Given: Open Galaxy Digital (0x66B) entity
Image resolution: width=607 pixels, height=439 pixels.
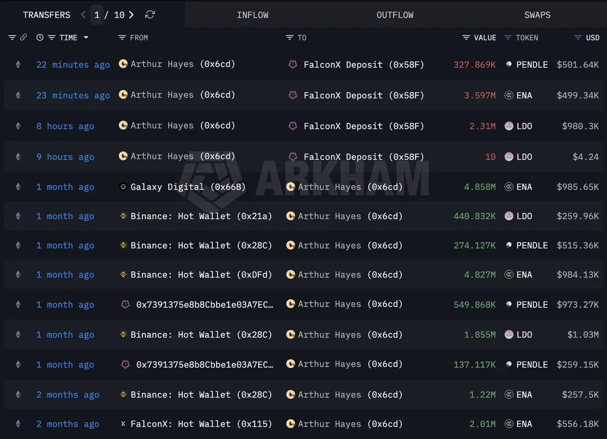Looking at the screenshot, I should (188, 187).
